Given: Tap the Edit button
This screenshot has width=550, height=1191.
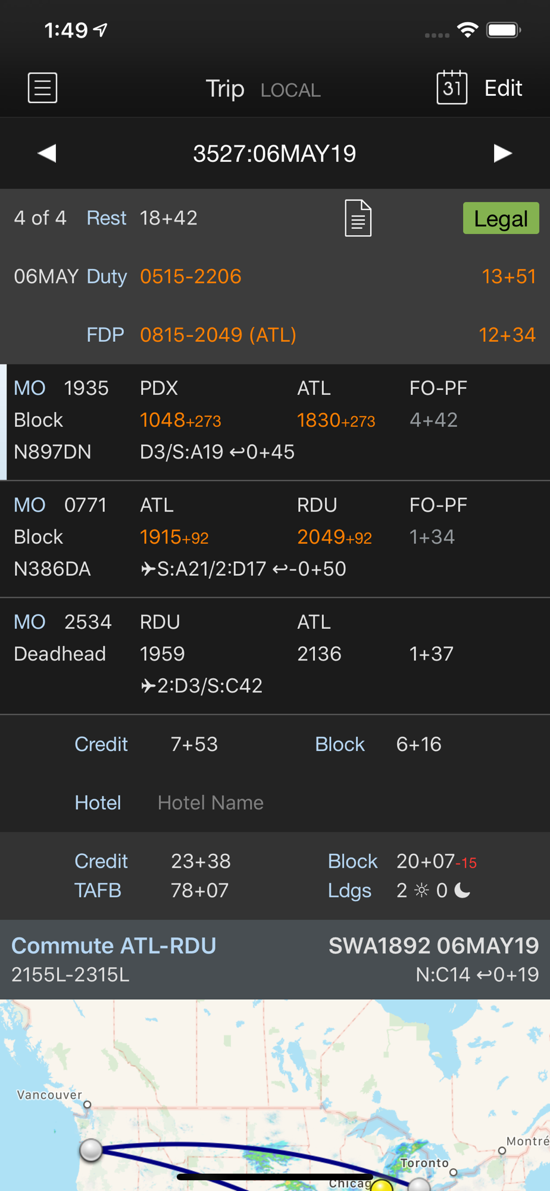Looking at the screenshot, I should (x=503, y=88).
